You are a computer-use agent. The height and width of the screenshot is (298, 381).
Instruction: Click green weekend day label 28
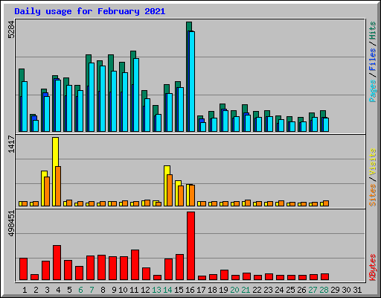[324, 290]
